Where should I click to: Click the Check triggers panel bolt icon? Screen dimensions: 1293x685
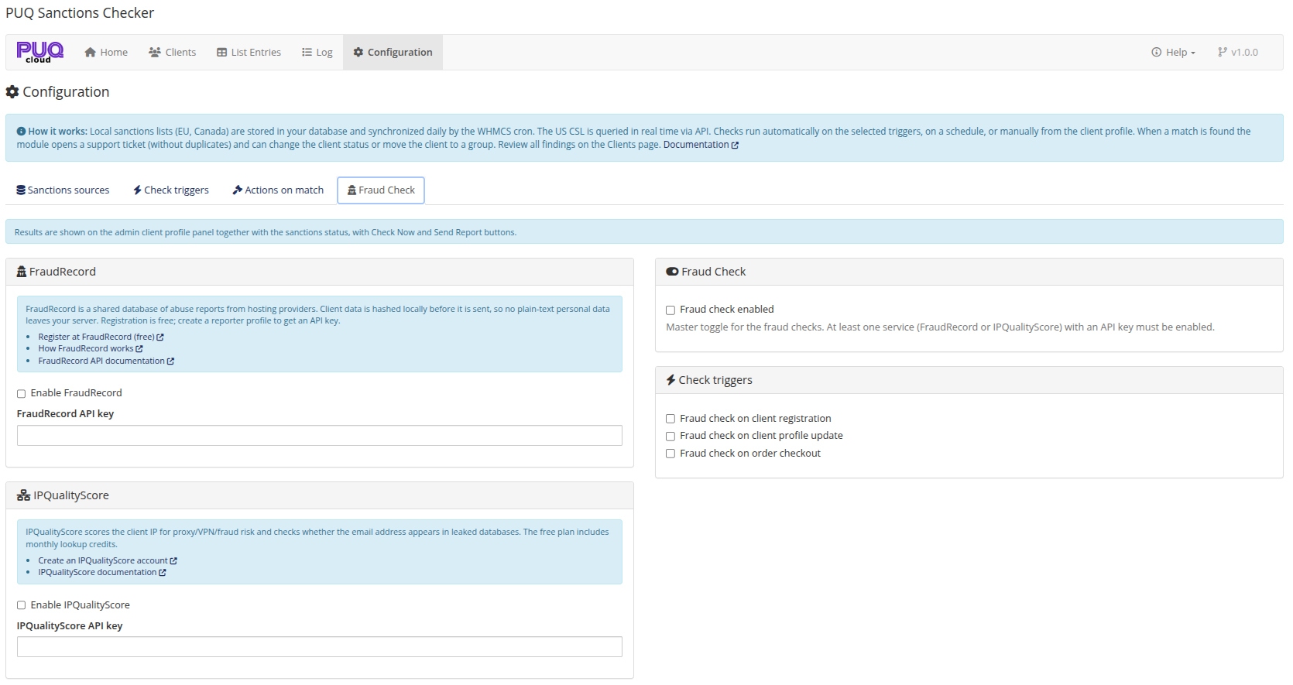pos(671,380)
